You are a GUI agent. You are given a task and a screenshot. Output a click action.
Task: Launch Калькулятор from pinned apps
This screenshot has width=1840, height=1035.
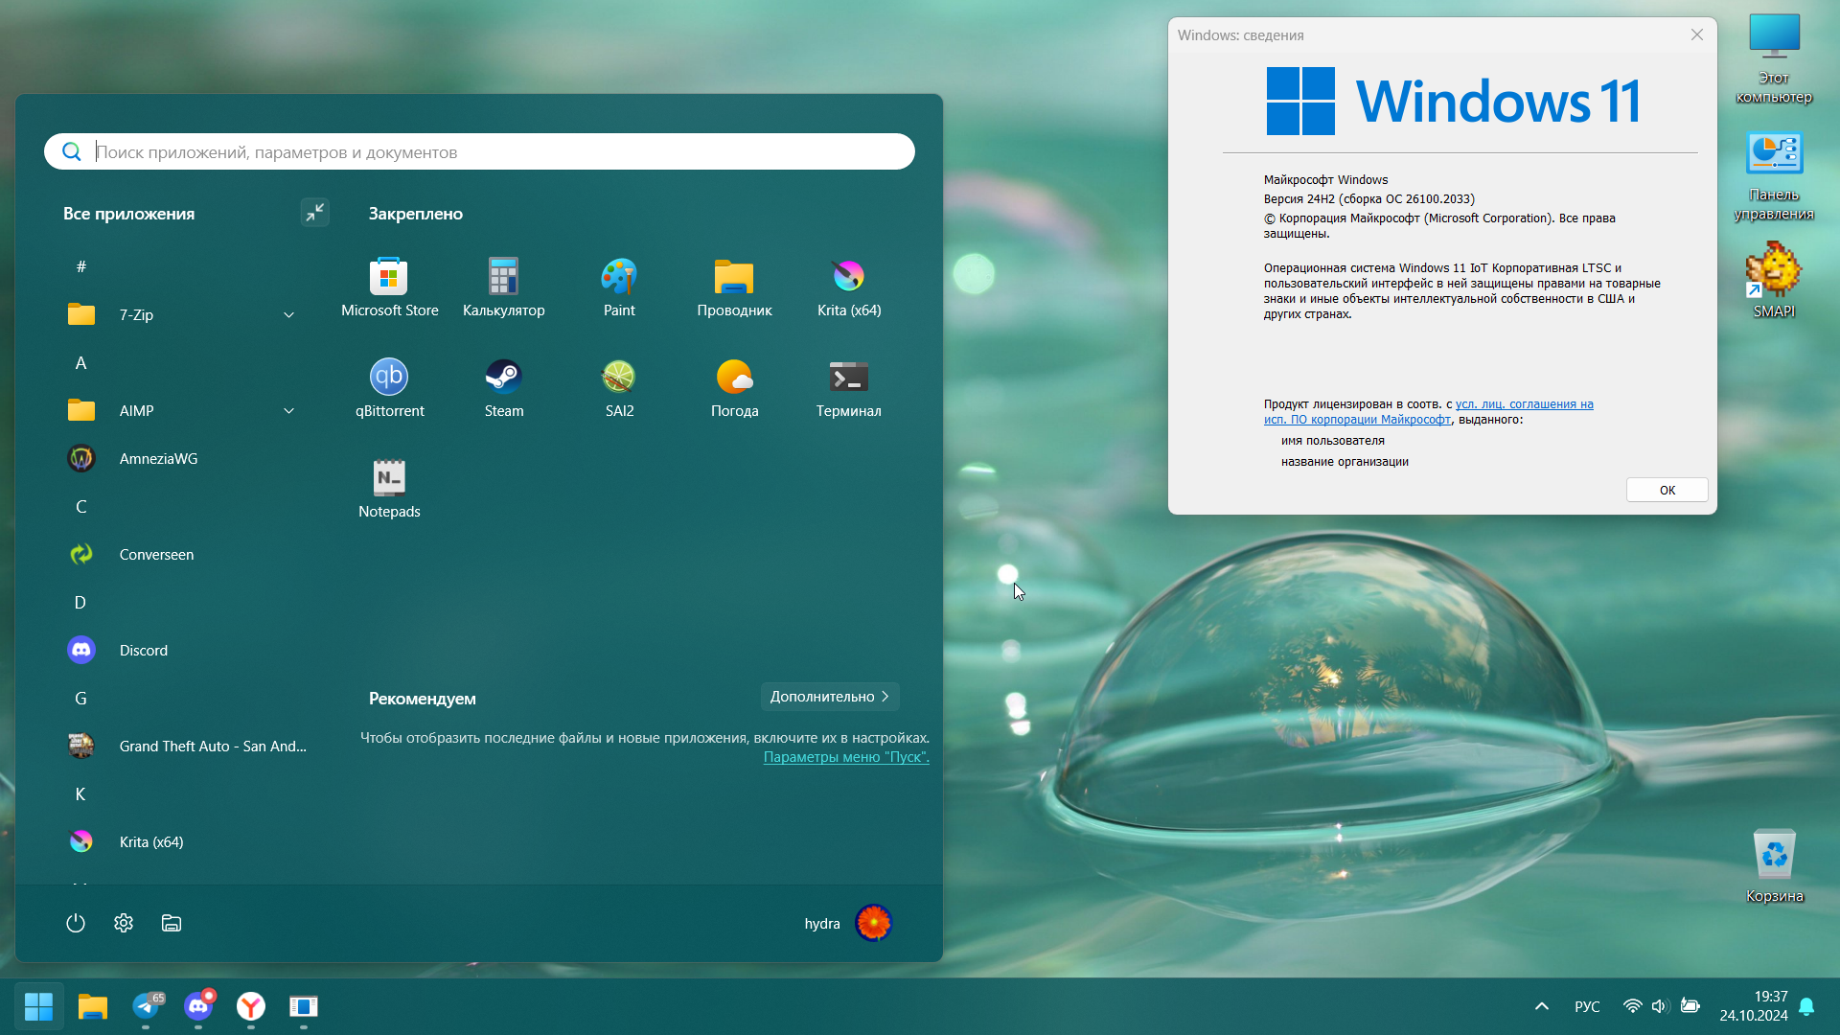(x=503, y=287)
